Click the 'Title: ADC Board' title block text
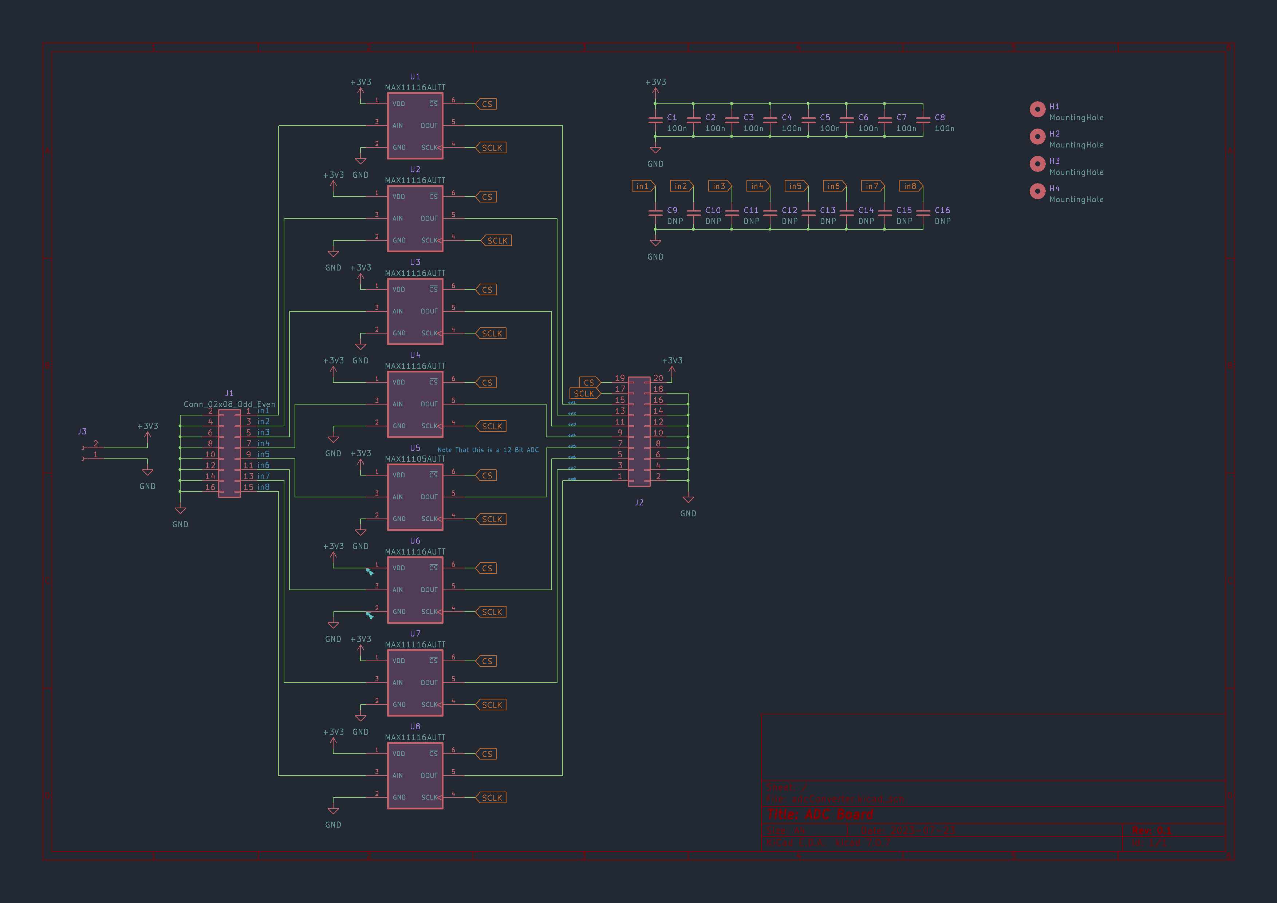Viewport: 1277px width, 903px height. [x=820, y=815]
